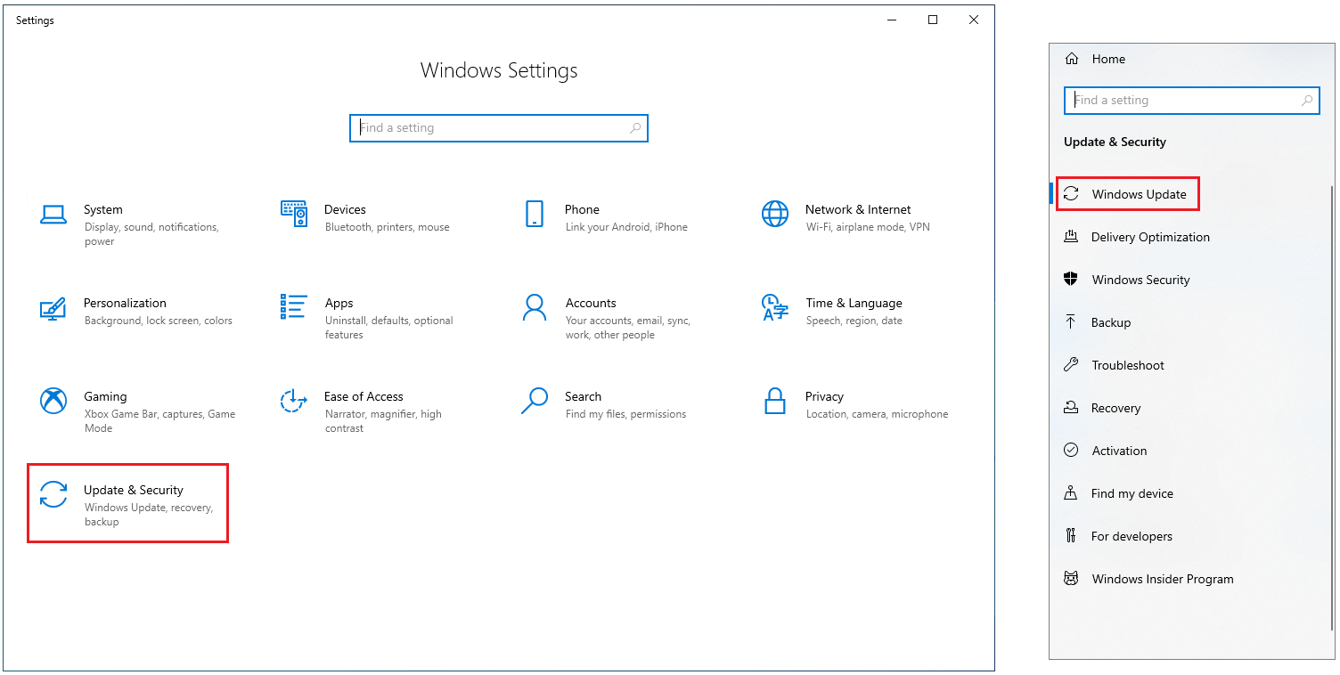Select the Delivery Optimization icon

1071,237
